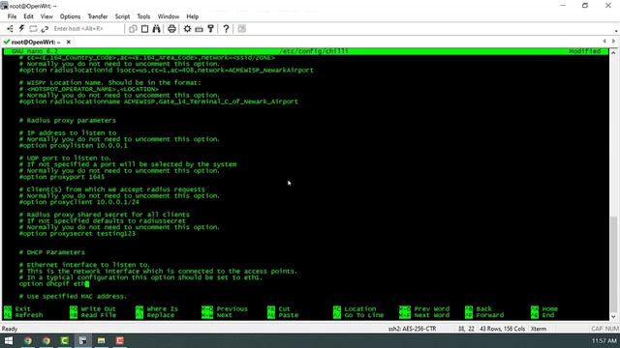Click the 'Where Is' nano shortcut label
The height and width of the screenshot is (348, 620).
point(162,309)
